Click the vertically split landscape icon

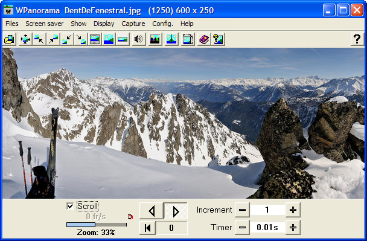(x=171, y=39)
